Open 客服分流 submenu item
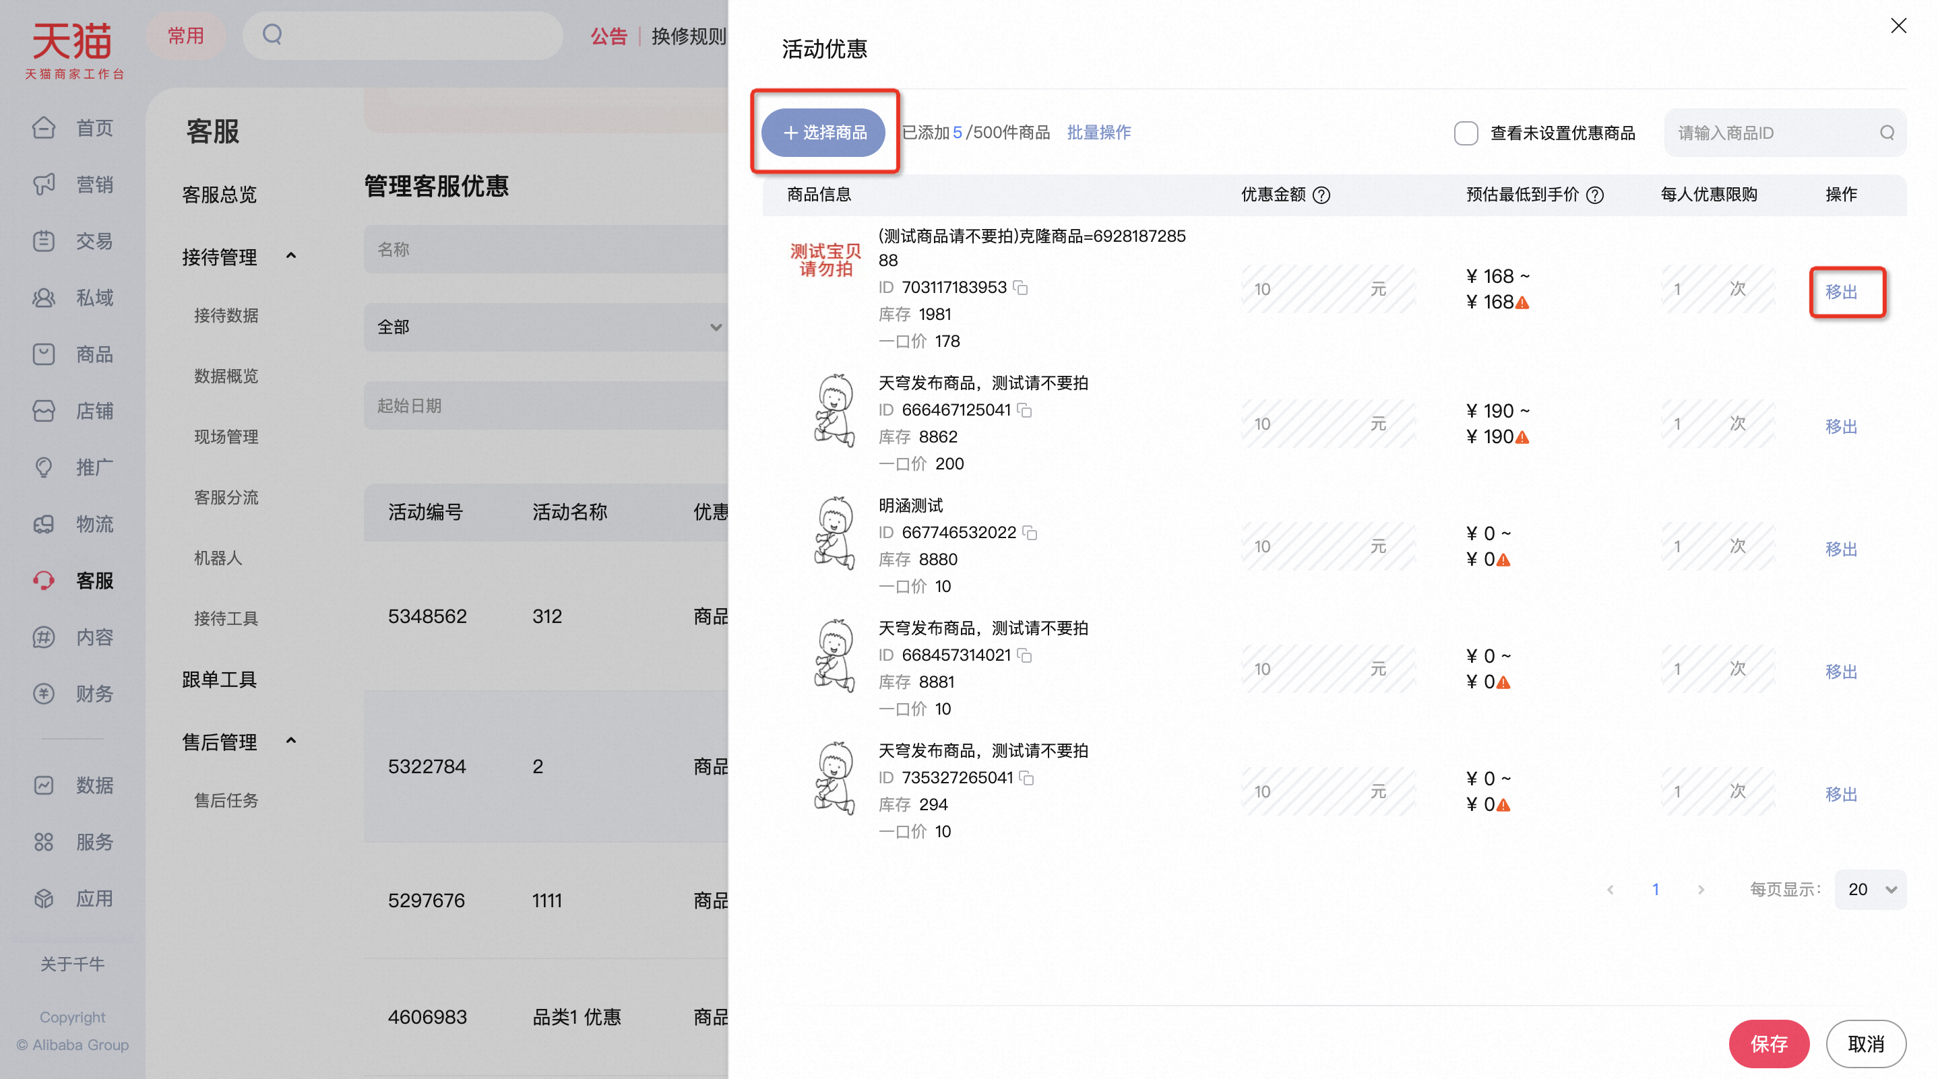This screenshot has width=1938, height=1079. click(226, 498)
